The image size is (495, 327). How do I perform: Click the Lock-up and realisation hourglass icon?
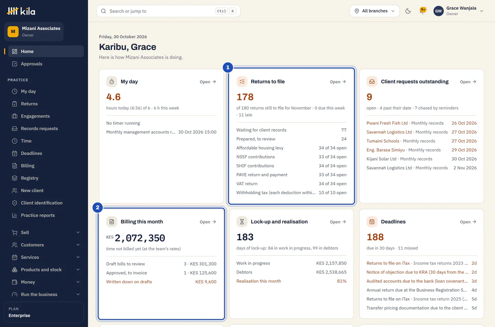[242, 222]
